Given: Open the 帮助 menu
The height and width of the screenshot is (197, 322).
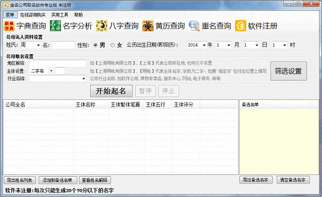Looking at the screenshot, I should point(78,15).
